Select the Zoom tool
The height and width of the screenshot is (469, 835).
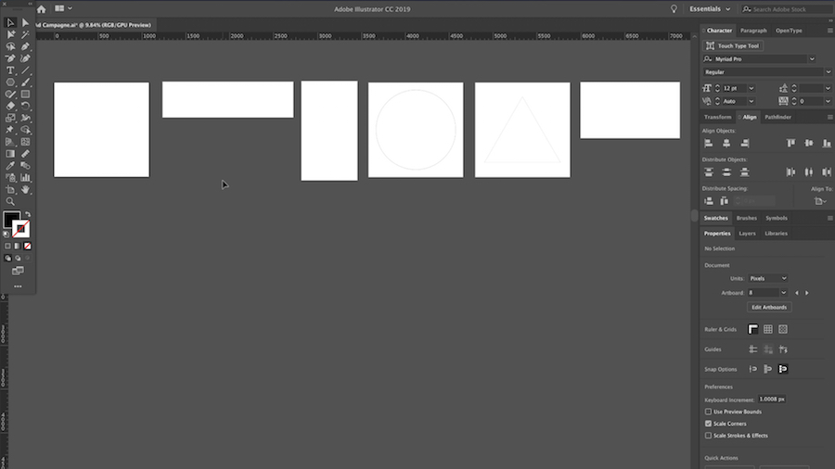[10, 201]
